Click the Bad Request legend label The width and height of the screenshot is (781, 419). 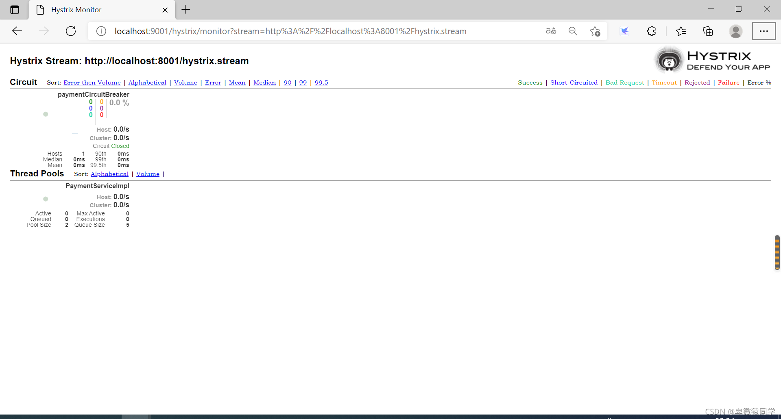(x=625, y=82)
